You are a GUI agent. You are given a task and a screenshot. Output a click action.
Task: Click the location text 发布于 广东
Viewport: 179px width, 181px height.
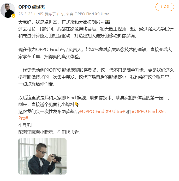tap(55, 14)
